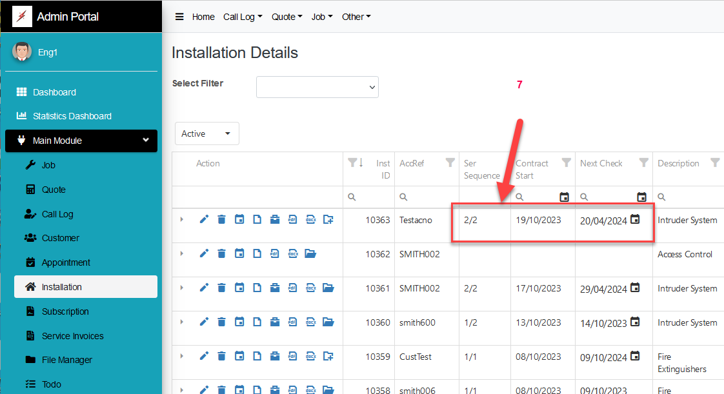Viewport: 724px width, 394px height.
Task: Expand the row for installation 10361
Action: [x=182, y=288]
